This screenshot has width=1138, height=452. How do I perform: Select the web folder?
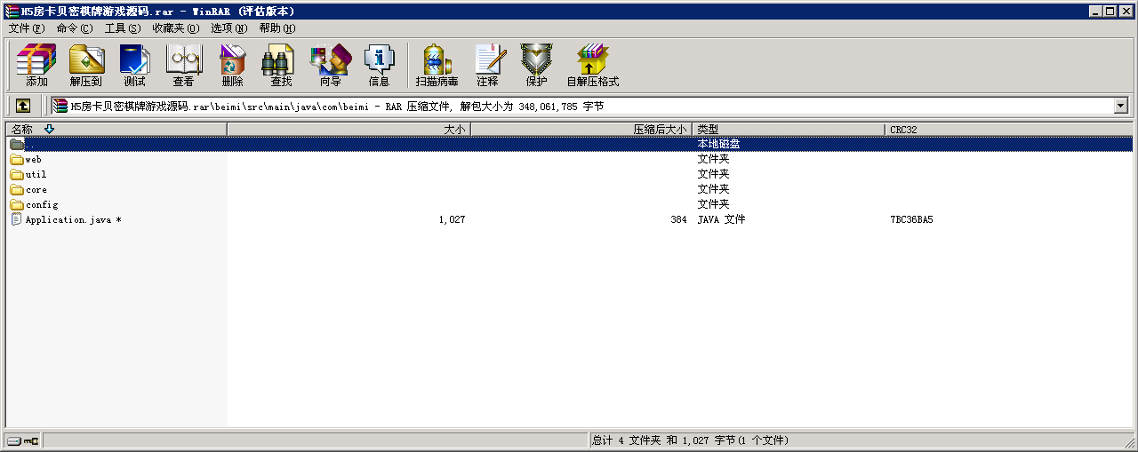pos(33,160)
